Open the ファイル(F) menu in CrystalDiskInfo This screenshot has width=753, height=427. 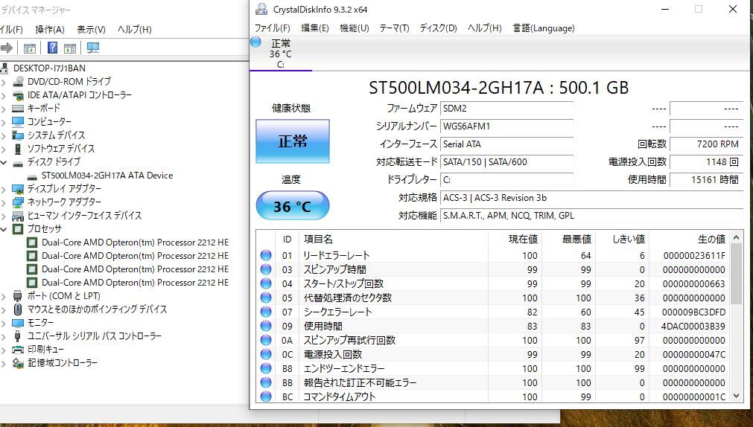273,28
